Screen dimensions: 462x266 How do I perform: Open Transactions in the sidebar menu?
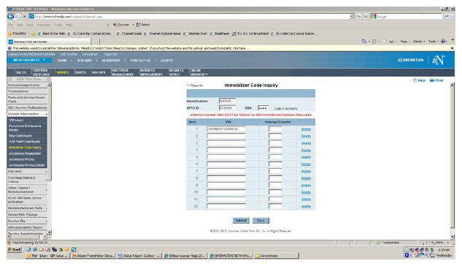[x=27, y=91]
